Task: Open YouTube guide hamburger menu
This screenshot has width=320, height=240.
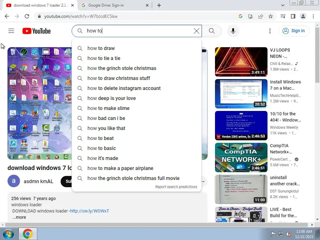Action: 11,31
